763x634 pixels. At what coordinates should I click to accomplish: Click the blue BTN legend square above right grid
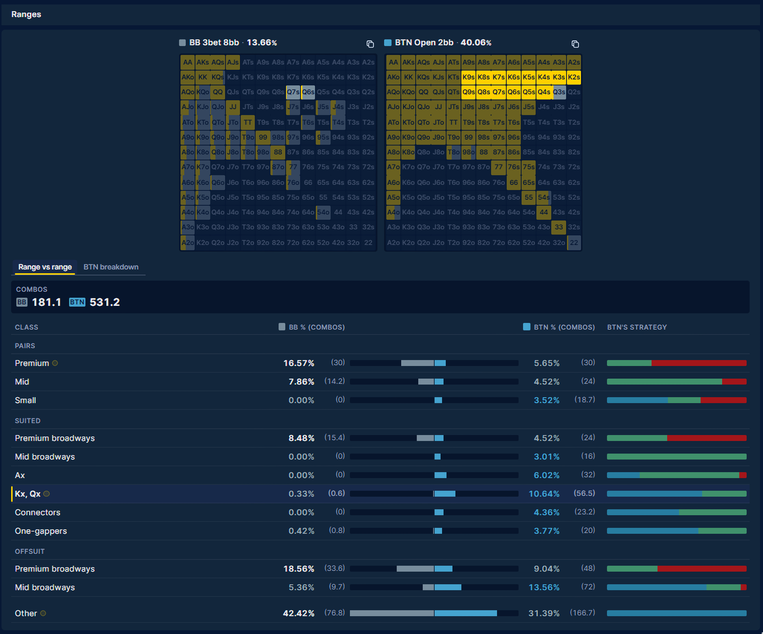coord(388,43)
